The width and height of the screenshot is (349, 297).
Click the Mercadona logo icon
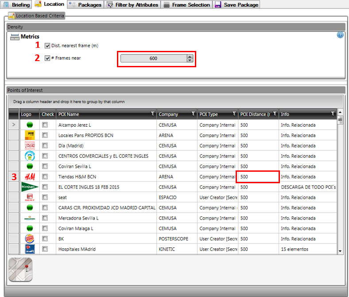(x=30, y=218)
